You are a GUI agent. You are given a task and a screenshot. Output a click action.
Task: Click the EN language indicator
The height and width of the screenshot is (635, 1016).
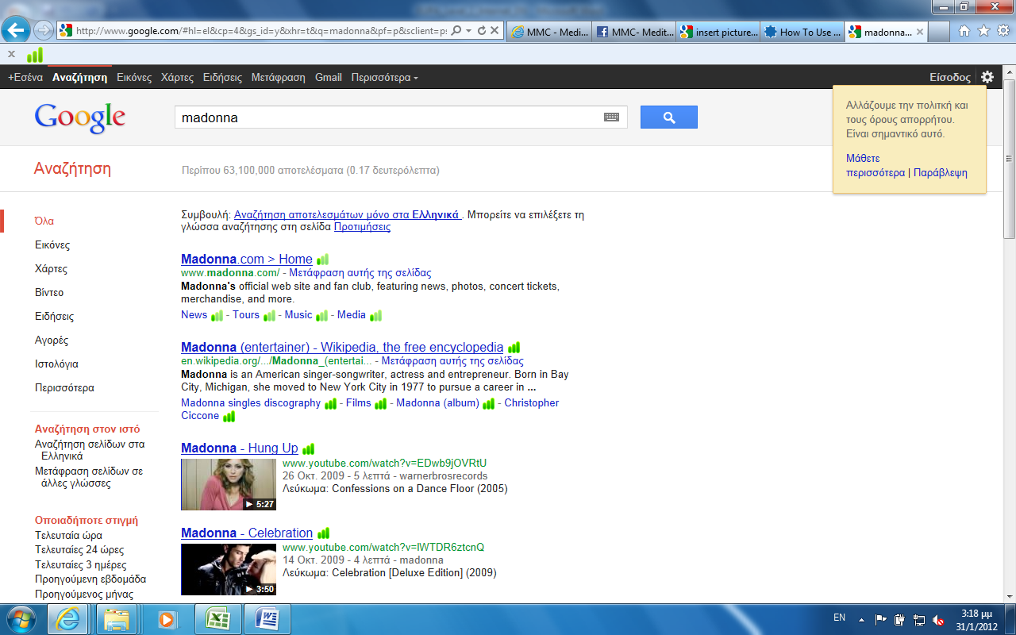point(839,618)
